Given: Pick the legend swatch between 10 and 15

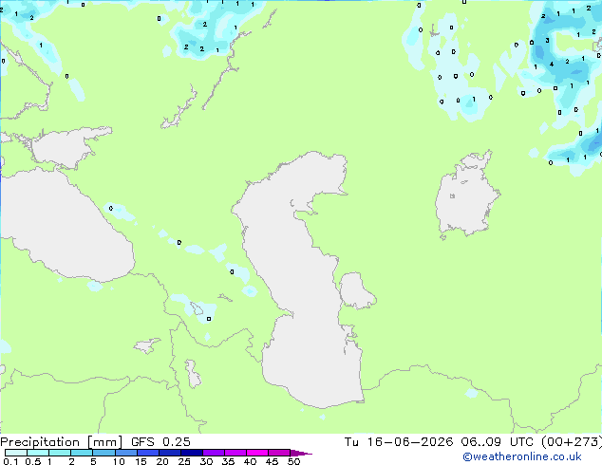Looking at the screenshot, I should click(125, 453).
